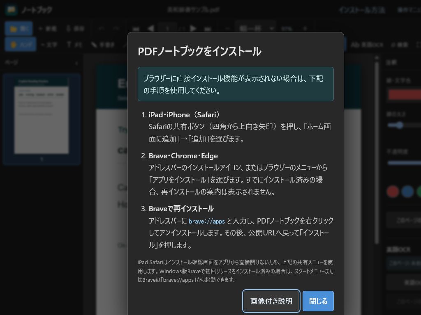Click the インストール方法 link in the header
The width and height of the screenshot is (421, 315).
pyautogui.click(x=362, y=10)
